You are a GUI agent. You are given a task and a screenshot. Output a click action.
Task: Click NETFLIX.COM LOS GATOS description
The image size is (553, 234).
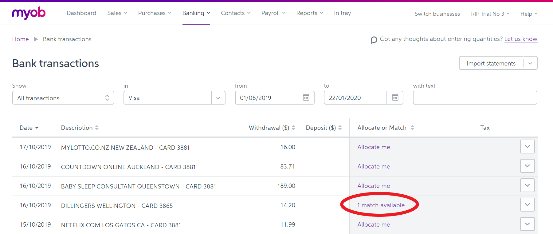click(121, 225)
